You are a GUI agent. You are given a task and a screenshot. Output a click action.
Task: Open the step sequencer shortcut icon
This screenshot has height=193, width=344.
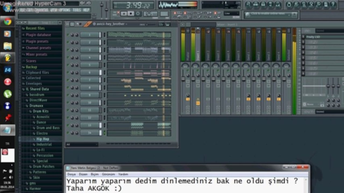[256, 5]
